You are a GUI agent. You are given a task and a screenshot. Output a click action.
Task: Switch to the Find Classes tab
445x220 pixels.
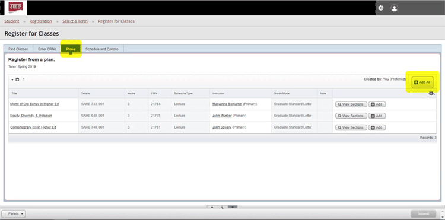coord(18,49)
